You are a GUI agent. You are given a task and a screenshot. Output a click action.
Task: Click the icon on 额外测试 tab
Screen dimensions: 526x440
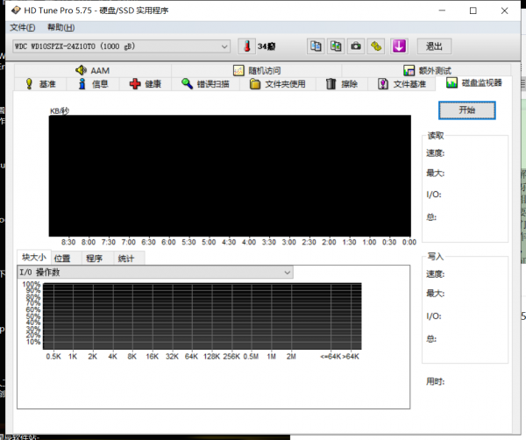point(409,70)
